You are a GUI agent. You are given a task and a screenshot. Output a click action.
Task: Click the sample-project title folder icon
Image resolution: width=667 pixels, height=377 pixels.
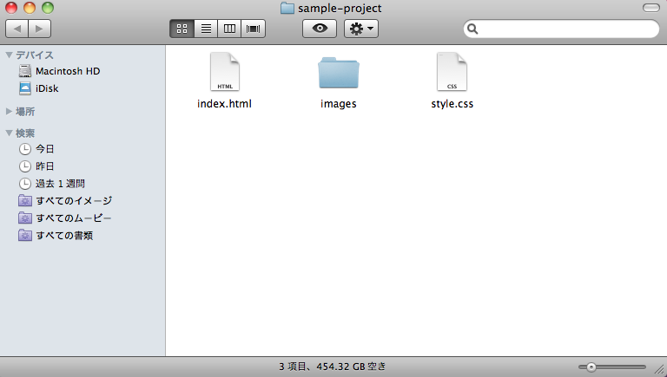[287, 8]
